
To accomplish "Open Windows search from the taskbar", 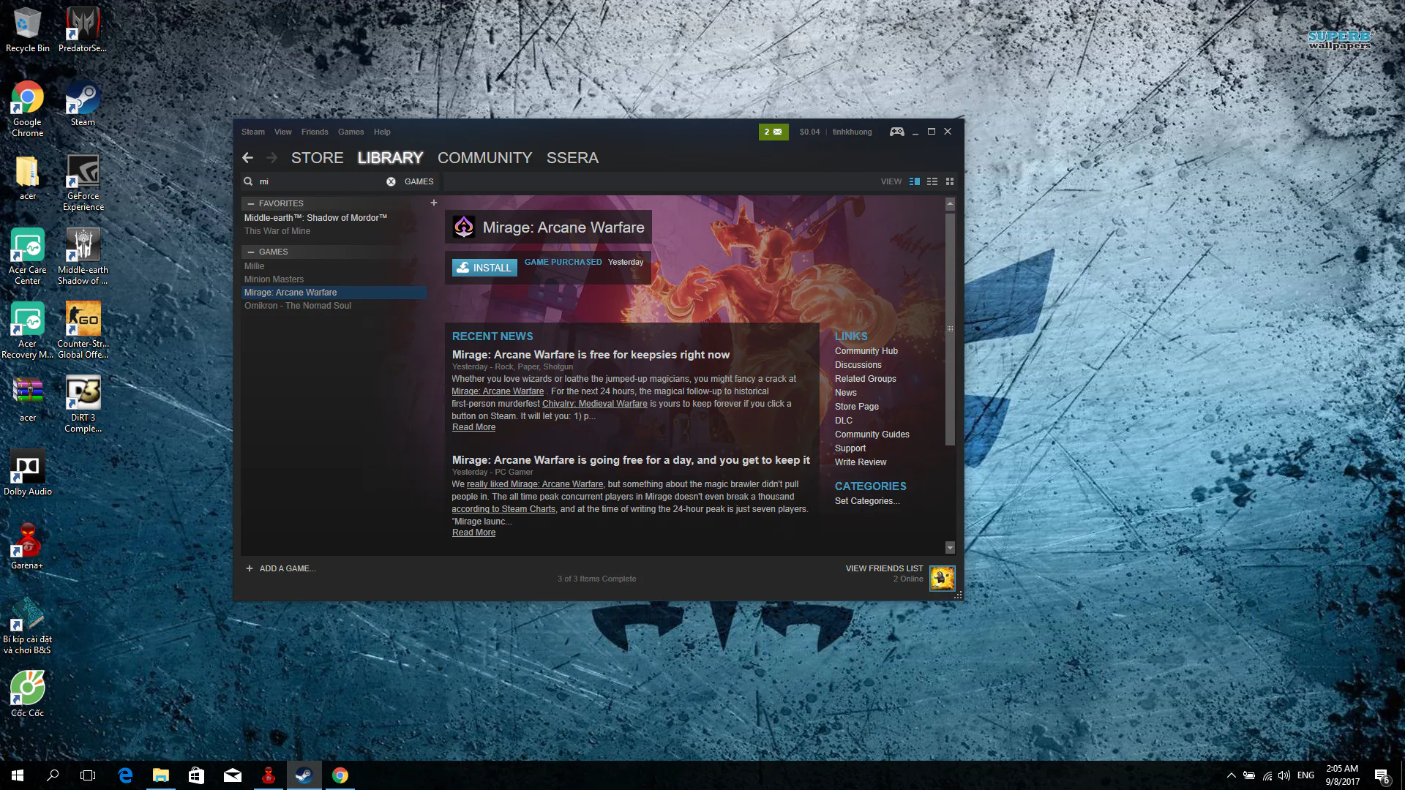I will coord(53,775).
